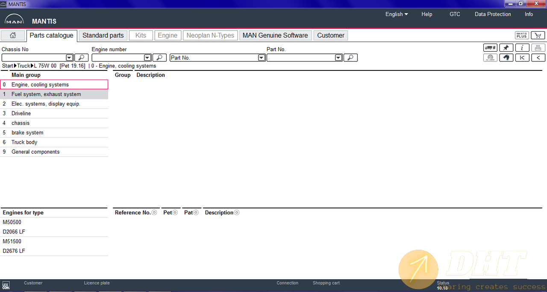Open the English language dropdown
Viewport: 547px width, 292px height.
pos(396,14)
